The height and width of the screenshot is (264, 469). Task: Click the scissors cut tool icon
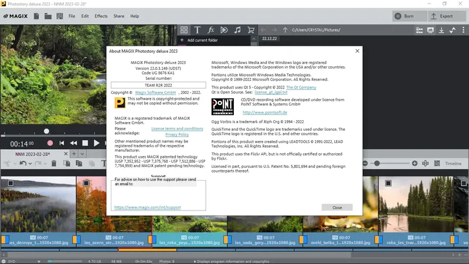(x=7, y=164)
